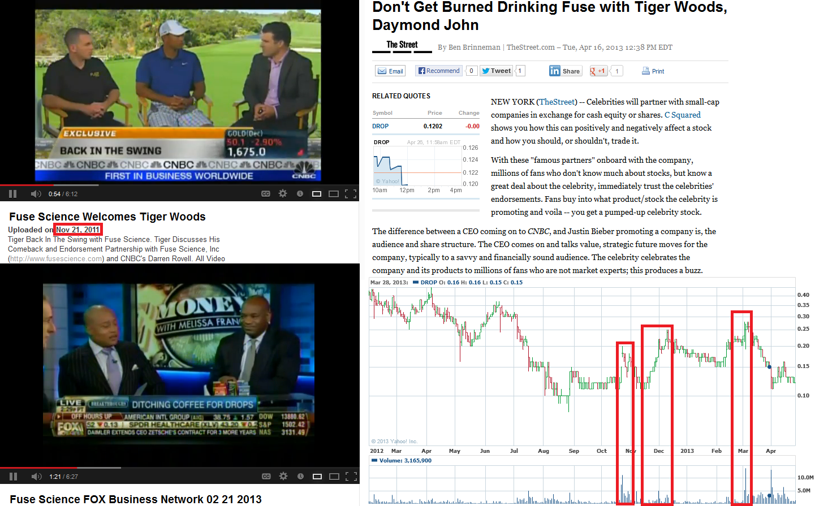828x506 pixels.
Task: Click Watch Later clock icon on FOX video
Action: click(x=300, y=476)
